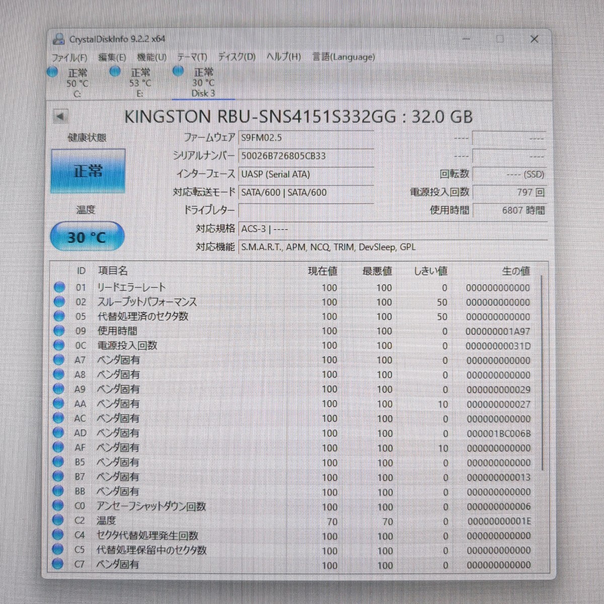Click status icon for row AC

[x=59, y=418]
